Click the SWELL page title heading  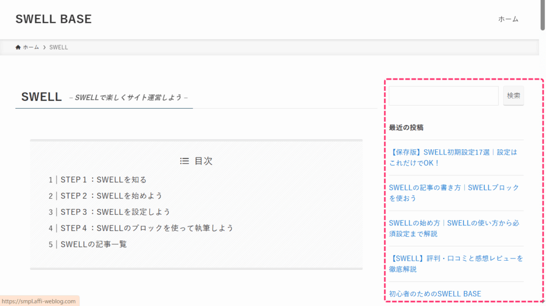click(42, 97)
